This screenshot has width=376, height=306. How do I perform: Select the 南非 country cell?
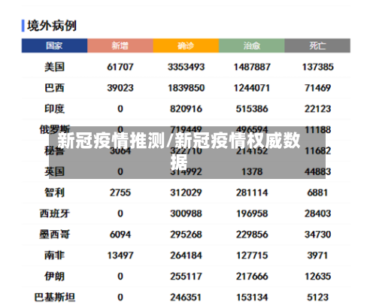(54, 256)
